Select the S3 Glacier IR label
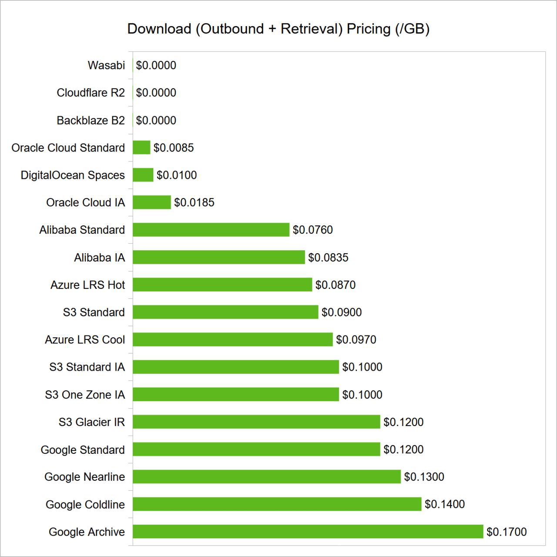The image size is (557, 557). coord(91,422)
